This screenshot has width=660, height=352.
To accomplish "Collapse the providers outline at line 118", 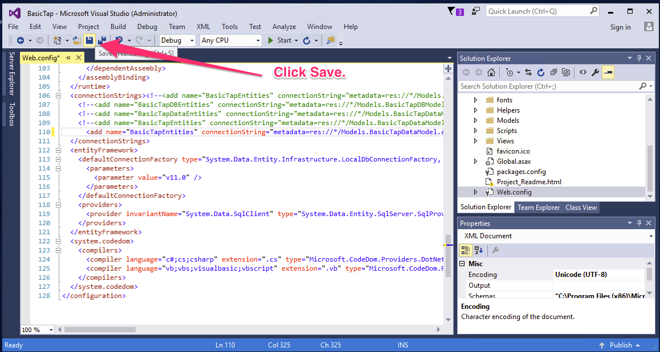I will pyautogui.click(x=59, y=205).
